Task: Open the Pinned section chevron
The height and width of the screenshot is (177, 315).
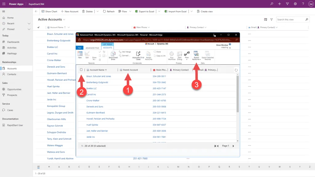Action: 29,29
